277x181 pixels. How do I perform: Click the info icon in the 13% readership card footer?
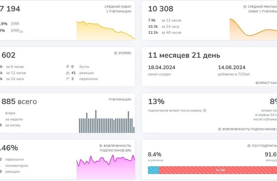click(x=219, y=129)
